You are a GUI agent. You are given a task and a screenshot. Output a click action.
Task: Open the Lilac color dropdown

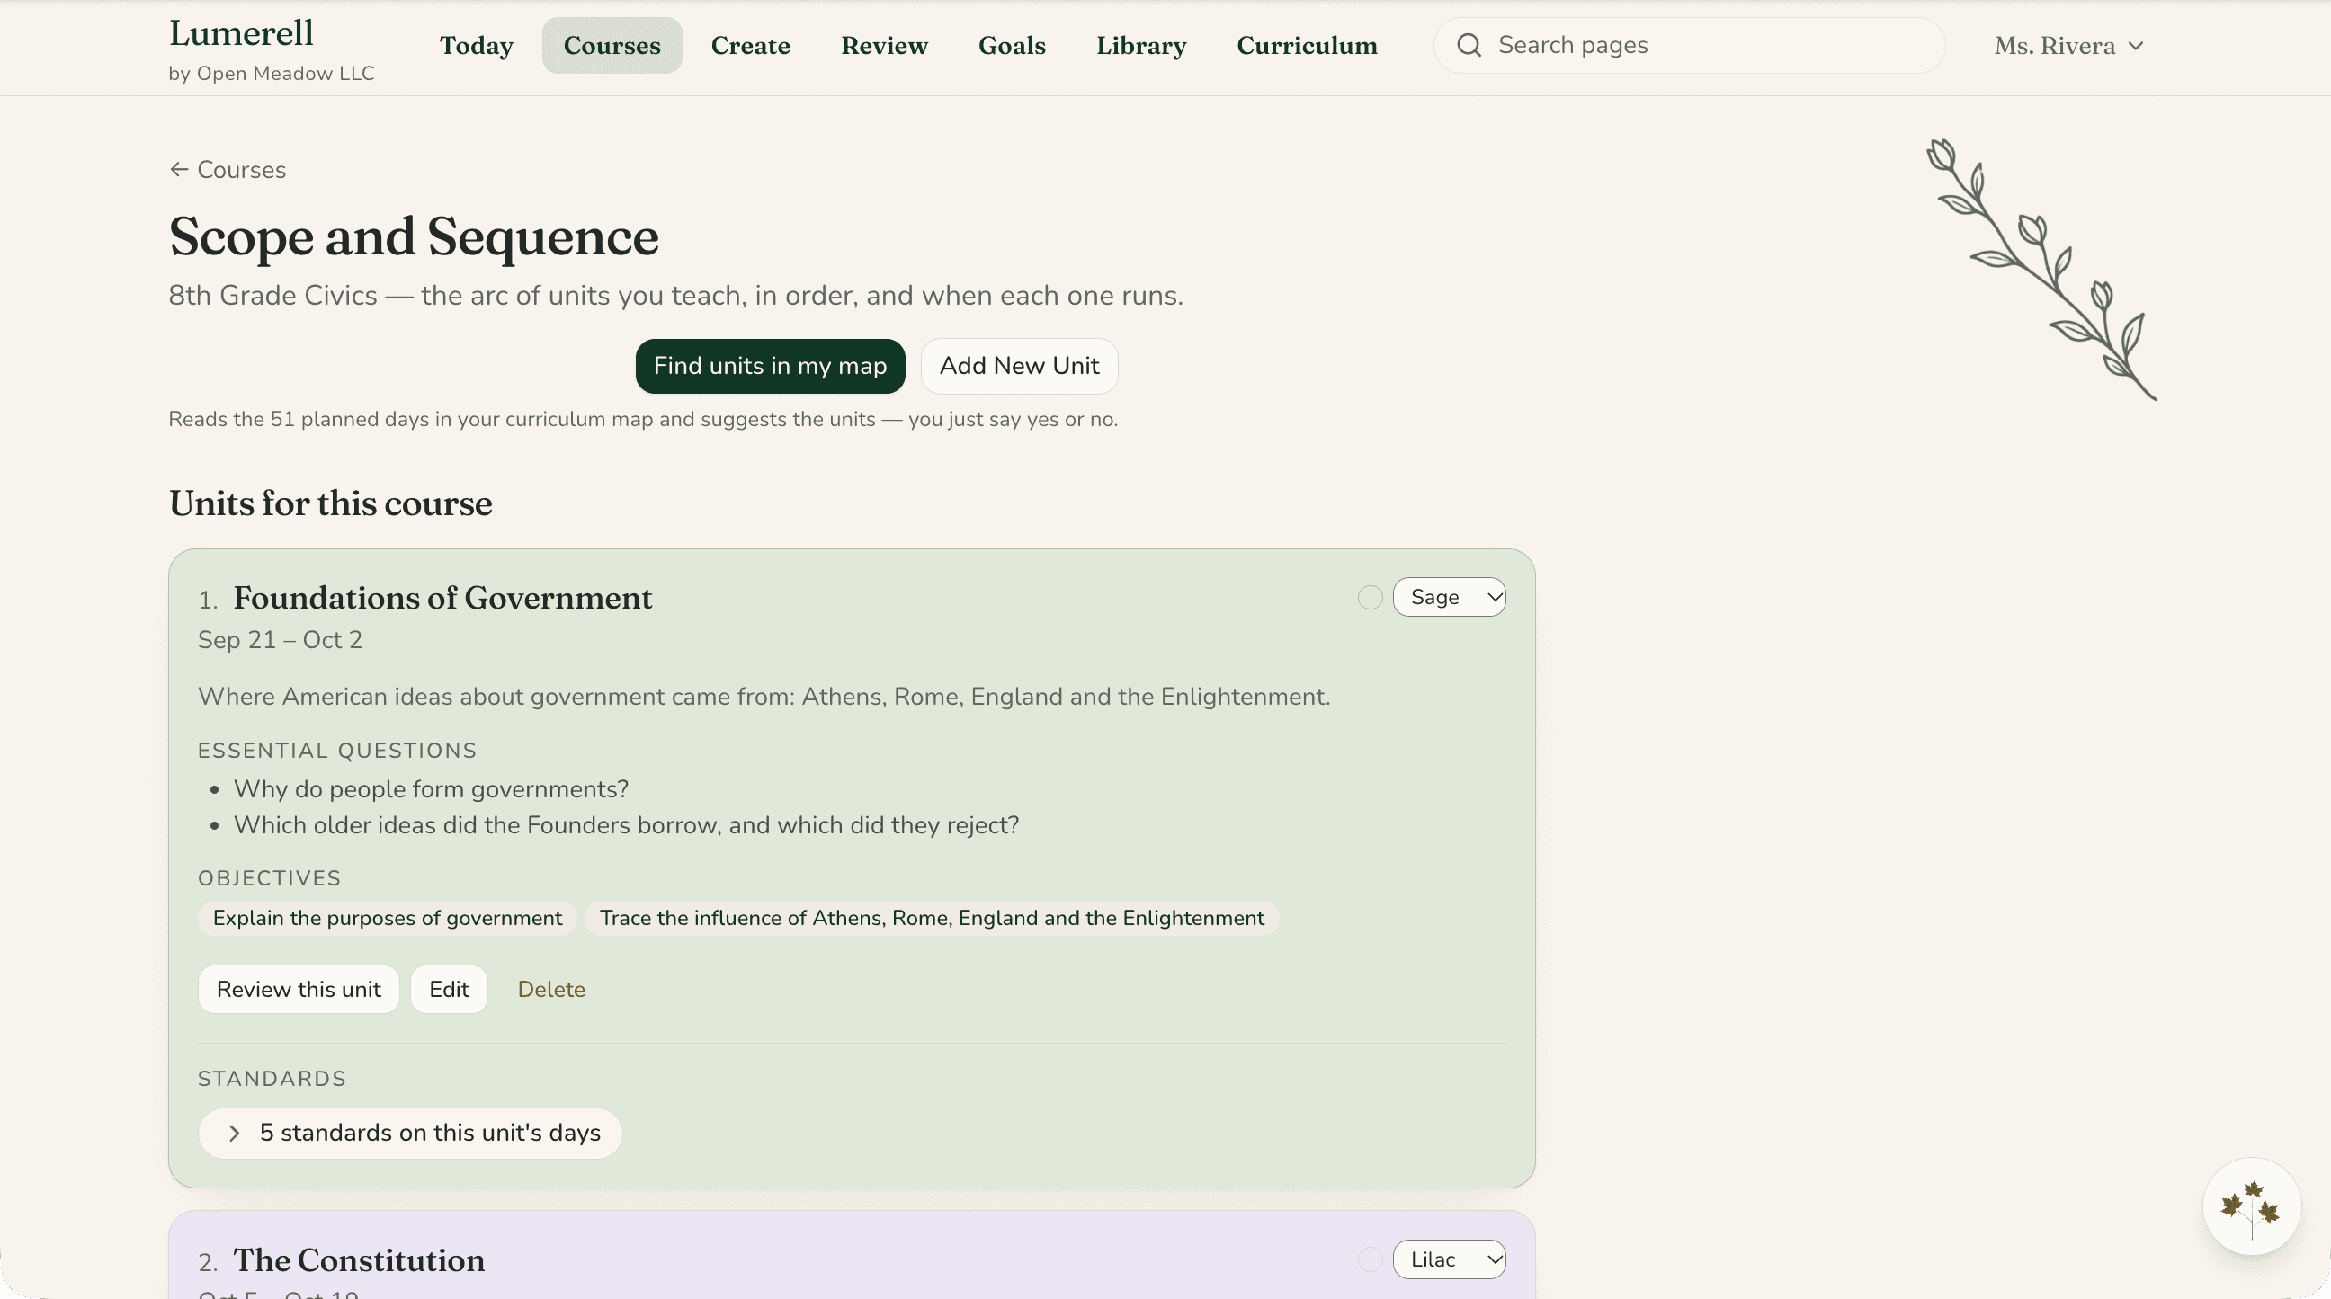click(x=1449, y=1259)
